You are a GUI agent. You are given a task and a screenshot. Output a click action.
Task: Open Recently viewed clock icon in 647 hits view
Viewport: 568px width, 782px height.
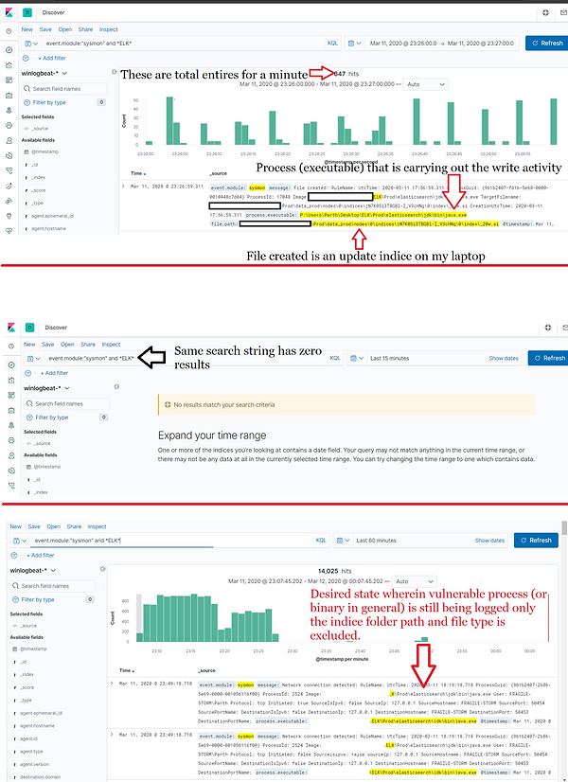coord(9,31)
